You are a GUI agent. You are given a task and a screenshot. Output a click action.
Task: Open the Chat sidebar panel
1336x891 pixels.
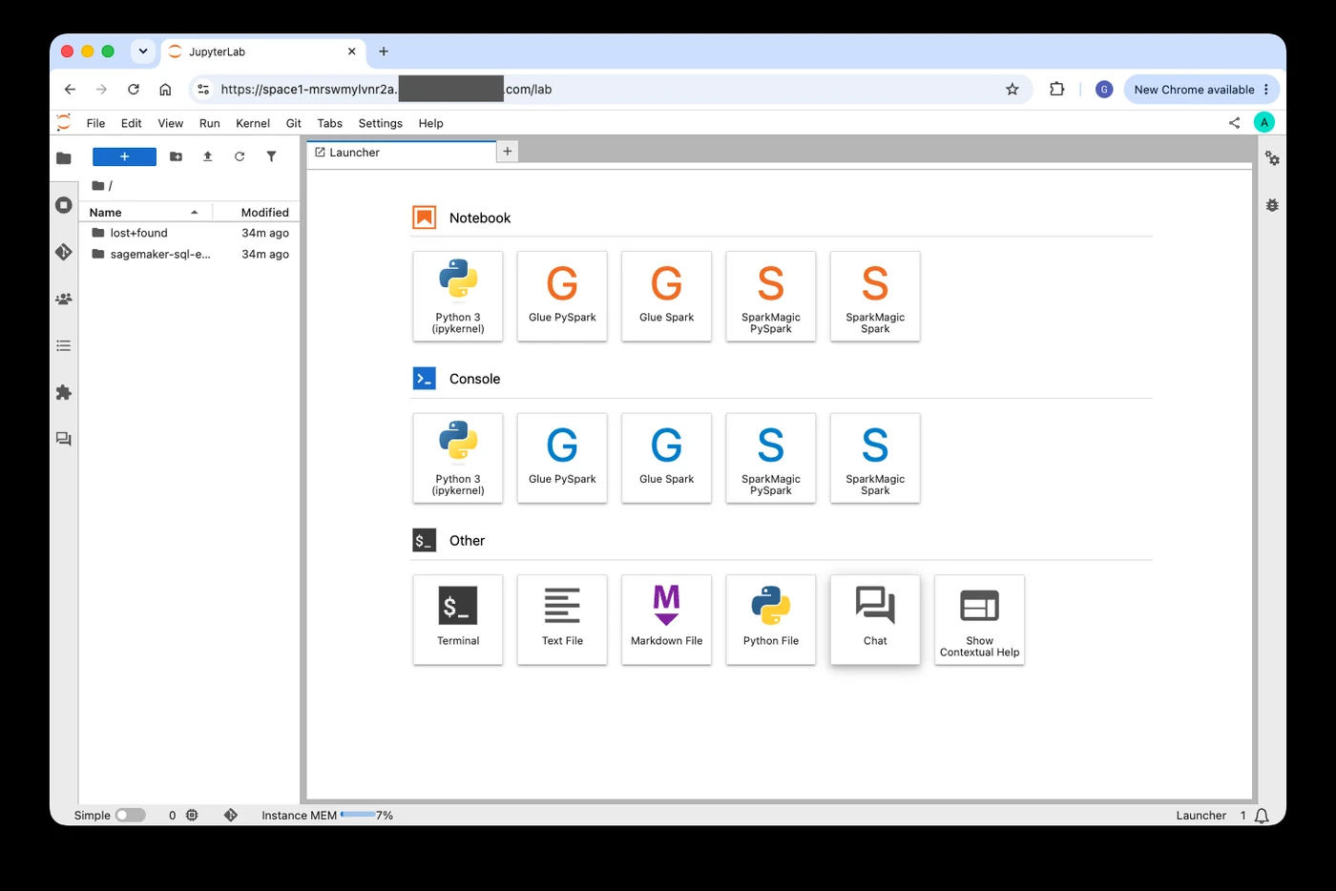pos(64,439)
